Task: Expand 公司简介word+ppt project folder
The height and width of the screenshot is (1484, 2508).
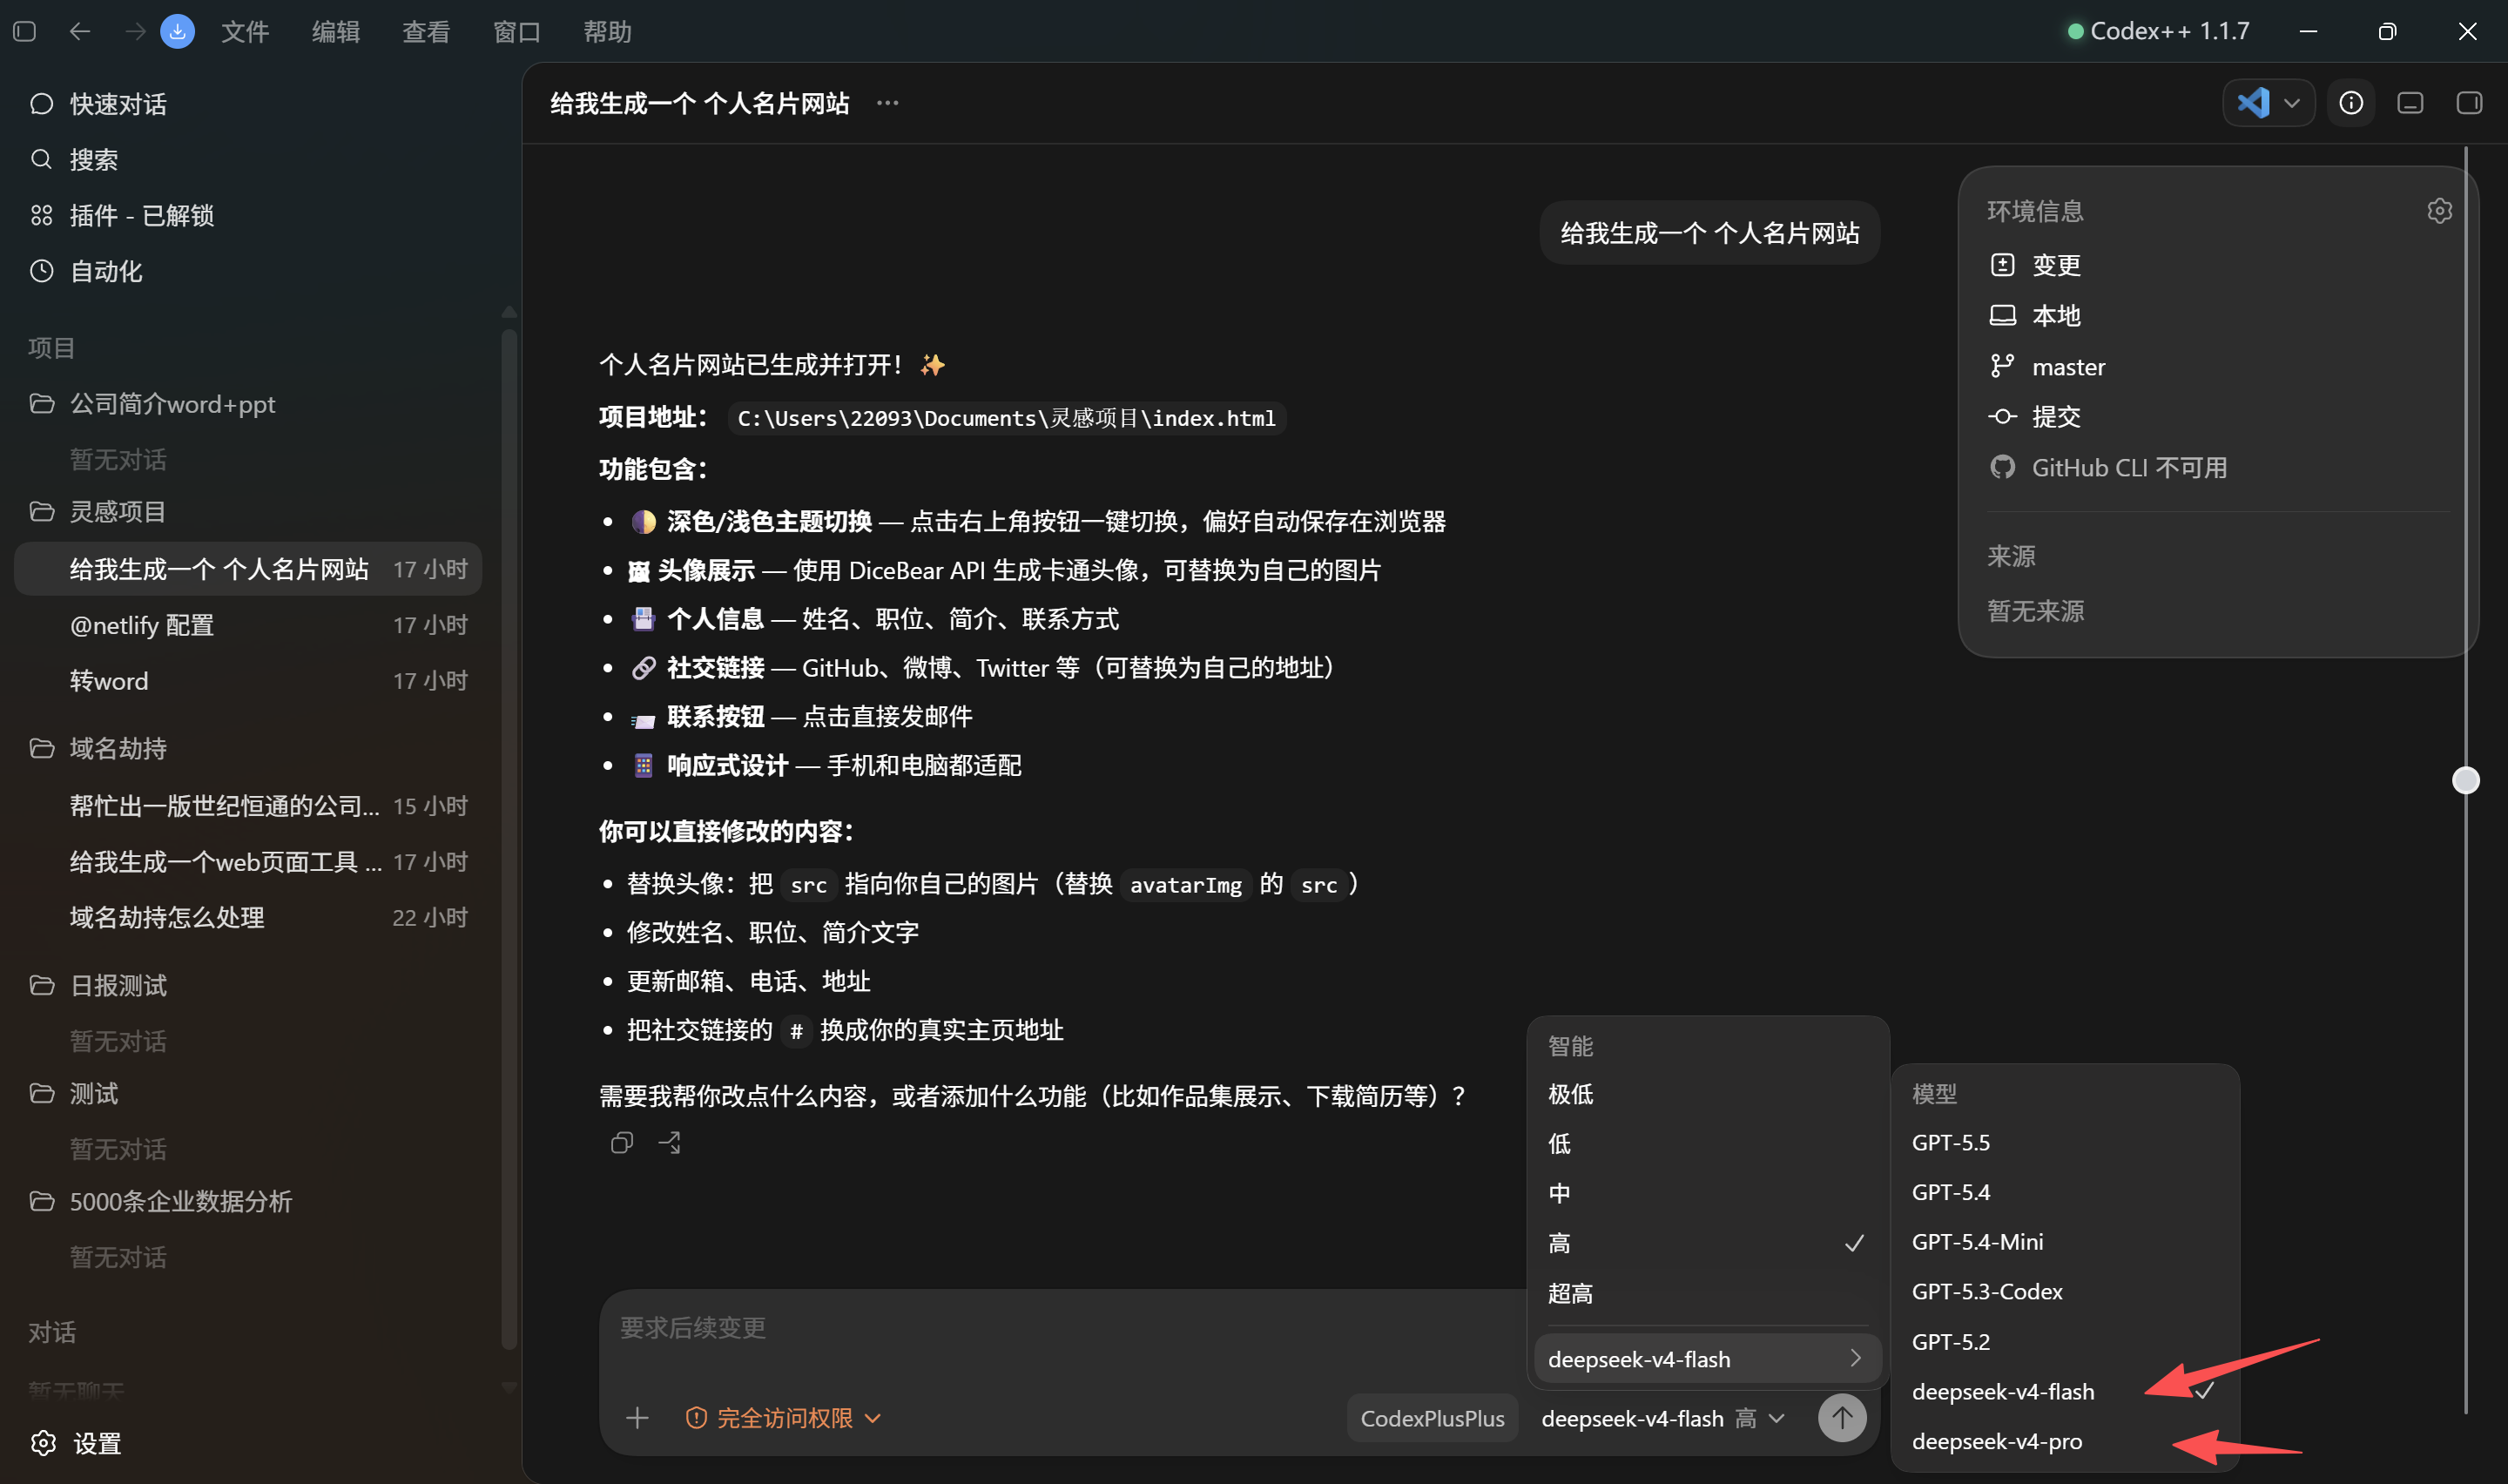Action: [248, 404]
